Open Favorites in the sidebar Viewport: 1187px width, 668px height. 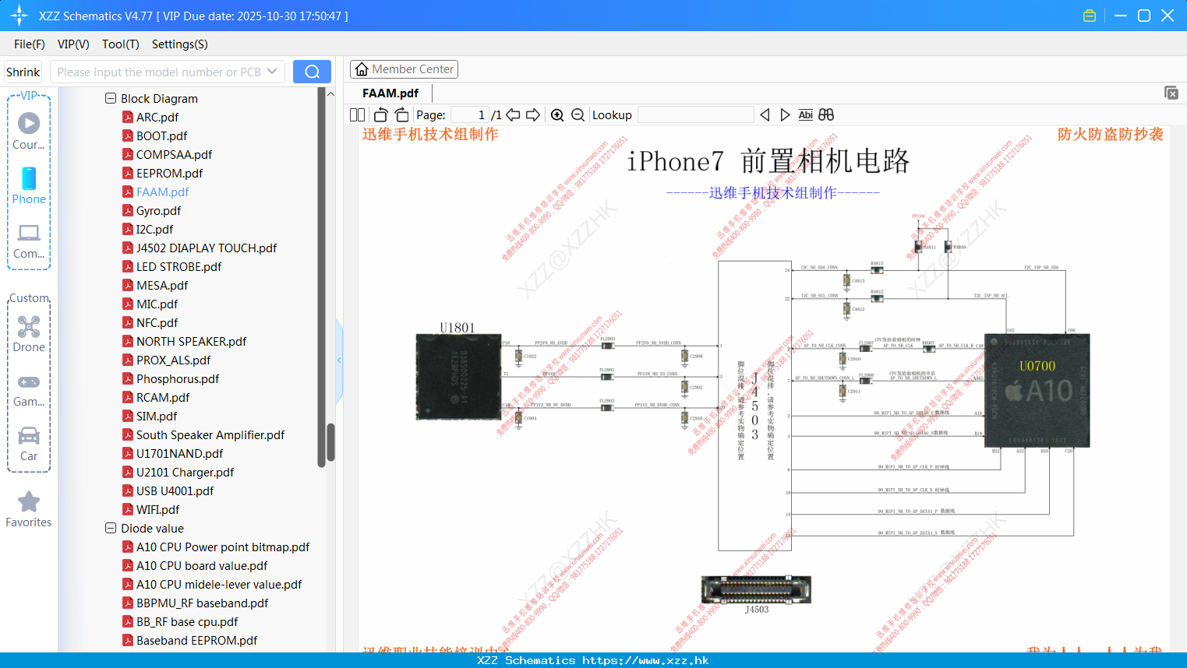pos(29,510)
